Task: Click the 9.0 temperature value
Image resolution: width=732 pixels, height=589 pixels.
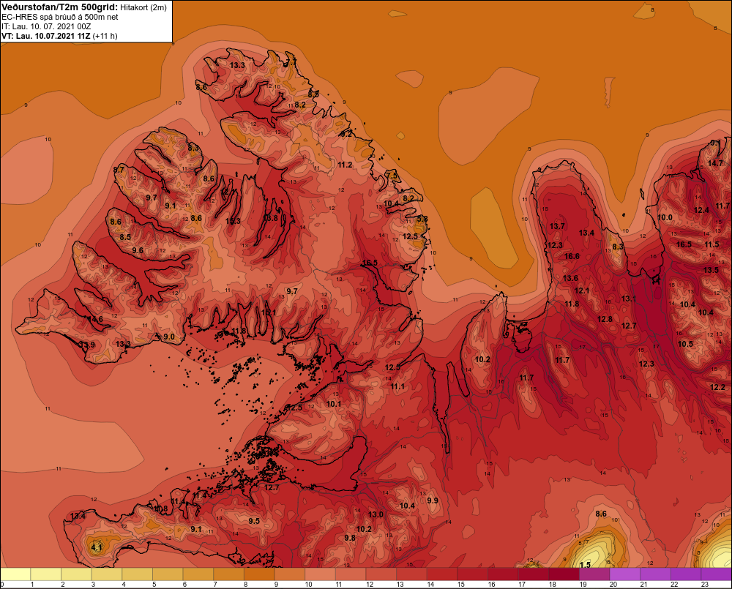Action: pos(169,337)
